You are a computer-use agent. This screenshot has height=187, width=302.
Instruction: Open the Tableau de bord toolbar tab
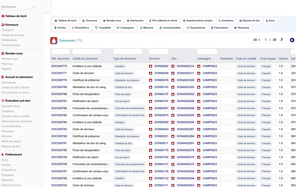[65, 21]
